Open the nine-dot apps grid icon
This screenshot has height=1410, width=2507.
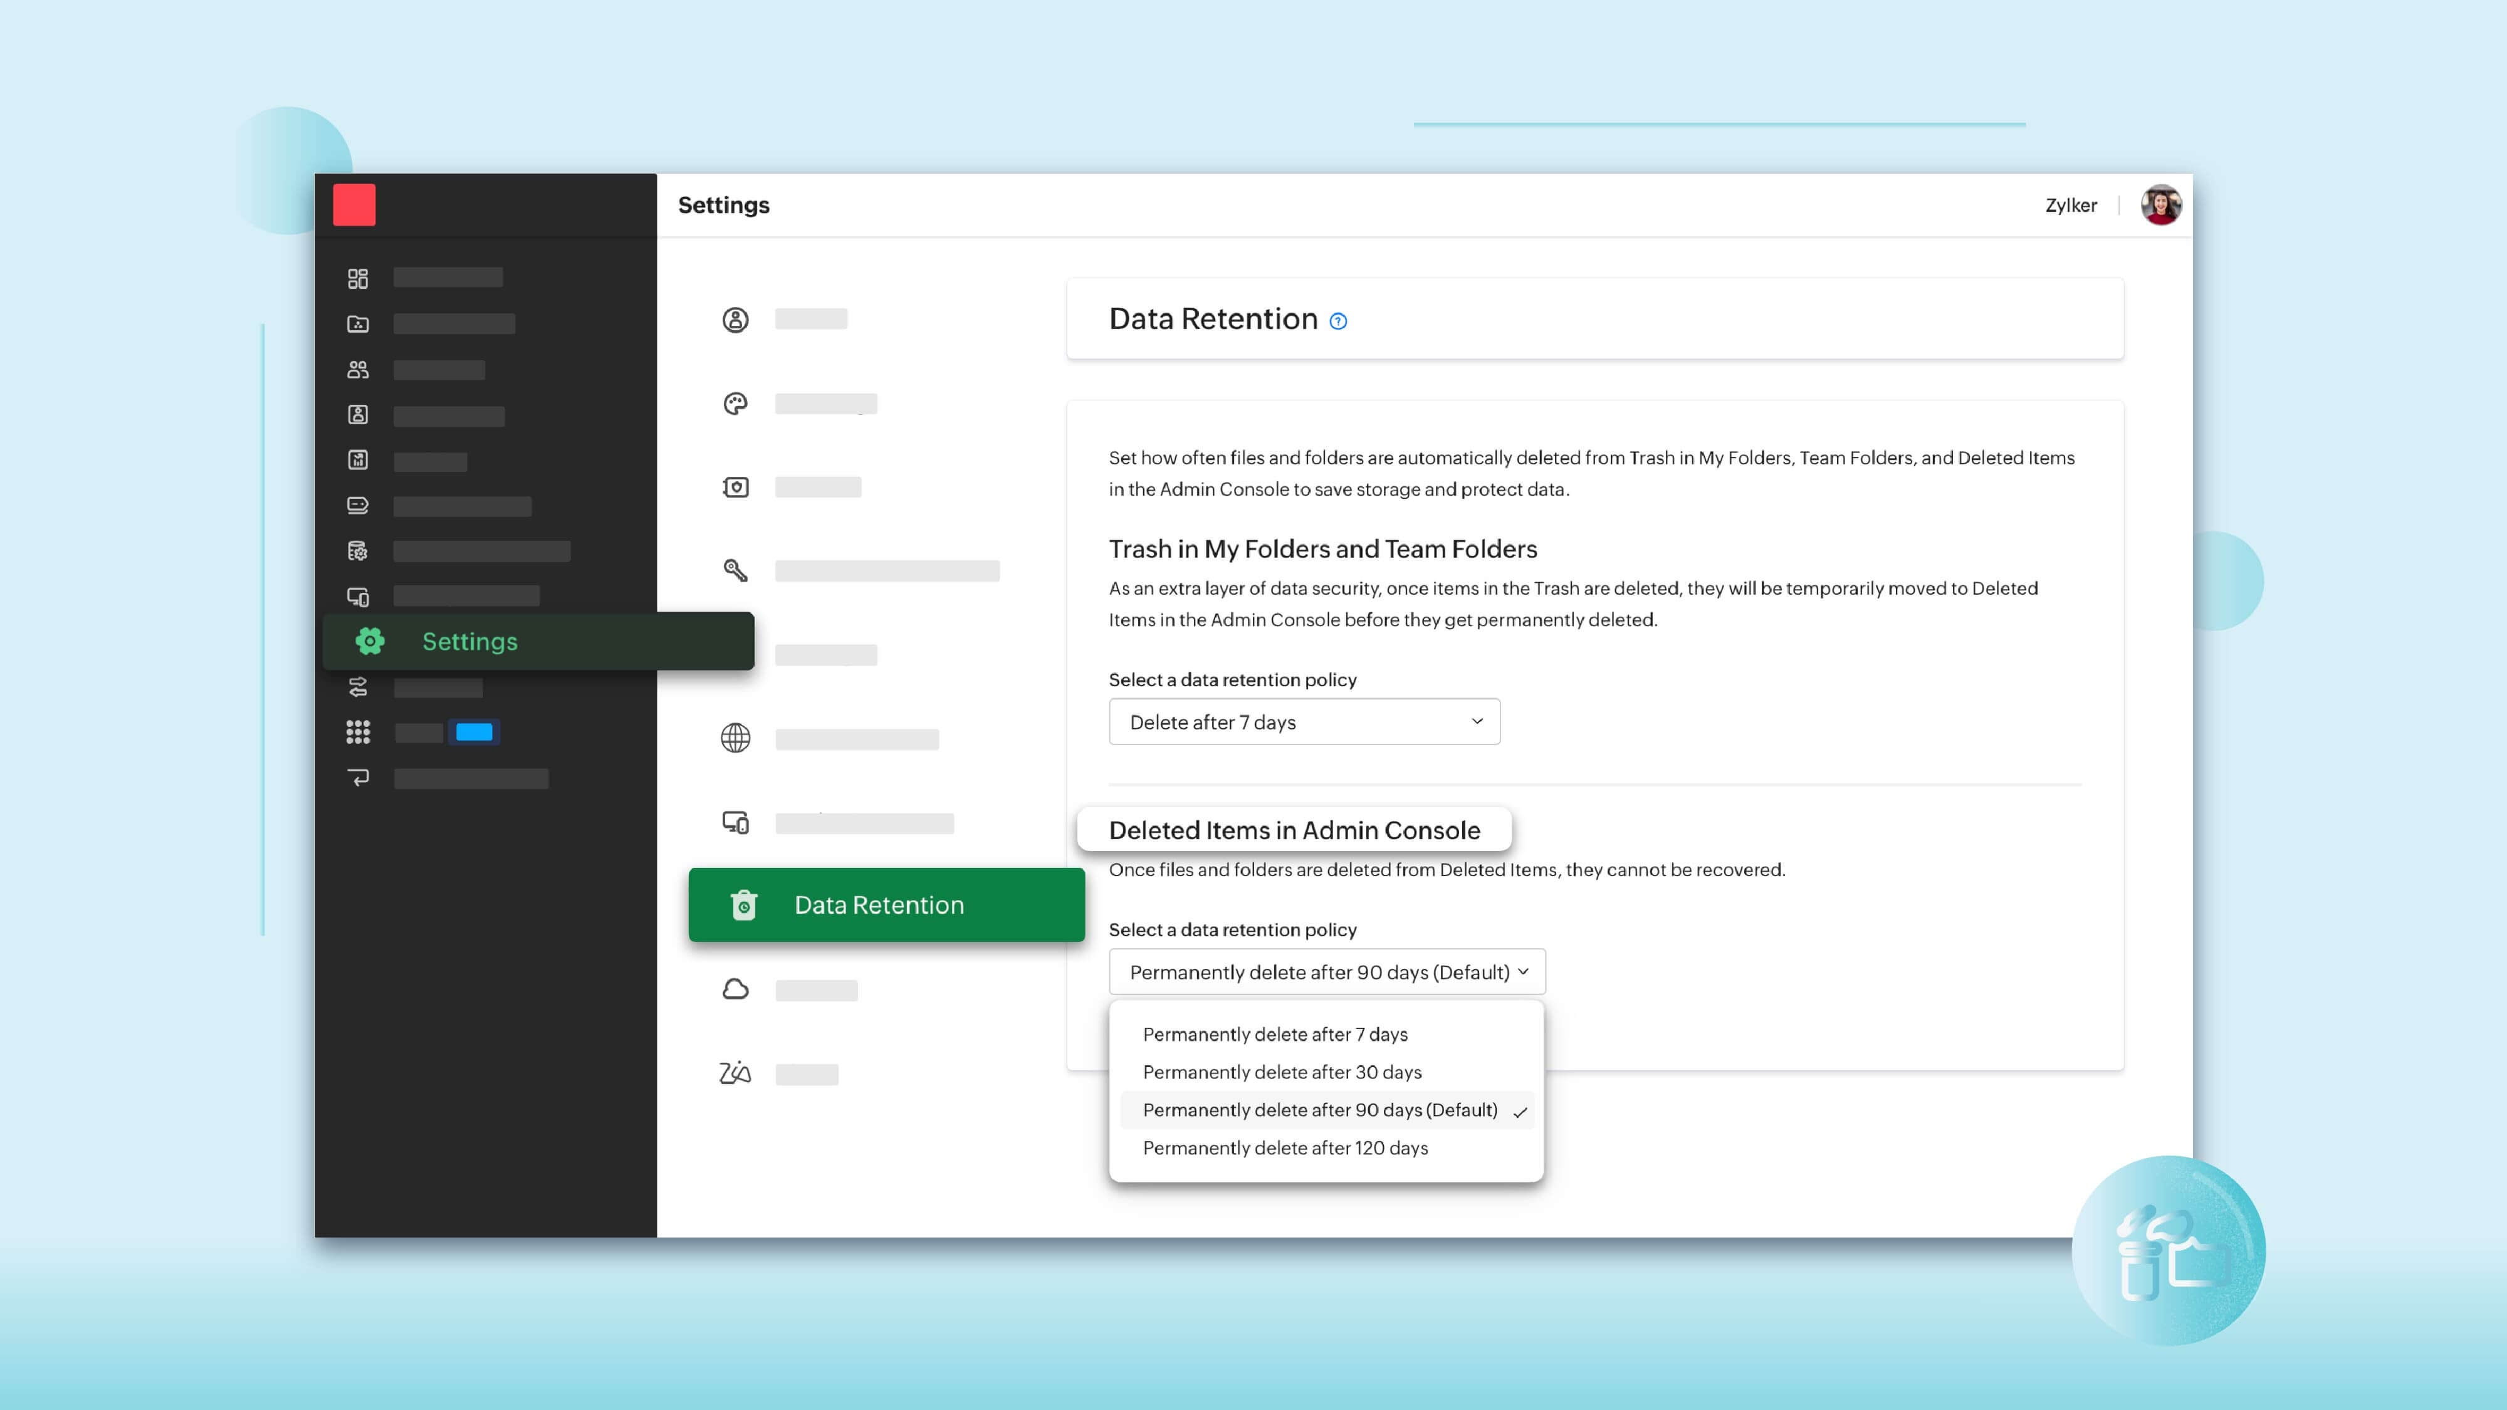point(358,732)
